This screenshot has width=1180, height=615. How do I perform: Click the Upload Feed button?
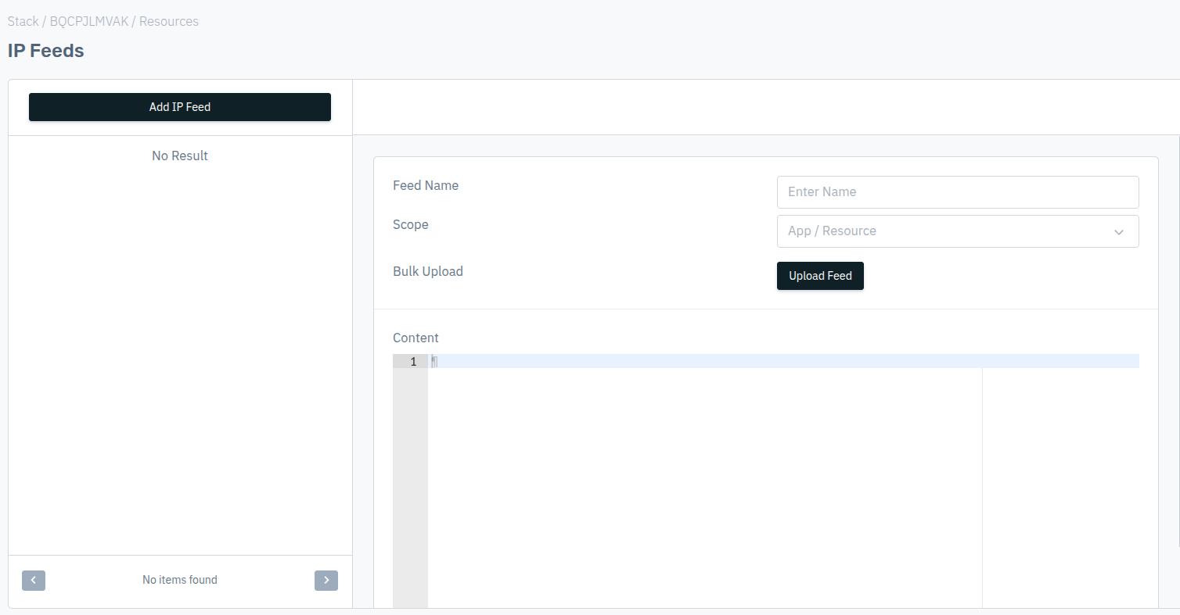coord(820,276)
